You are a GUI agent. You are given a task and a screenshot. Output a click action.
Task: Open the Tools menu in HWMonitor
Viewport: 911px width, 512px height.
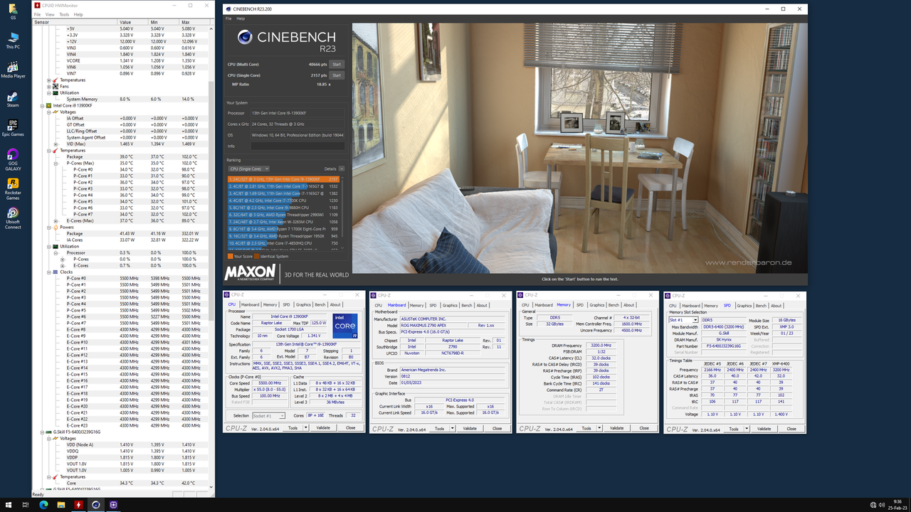64,14
